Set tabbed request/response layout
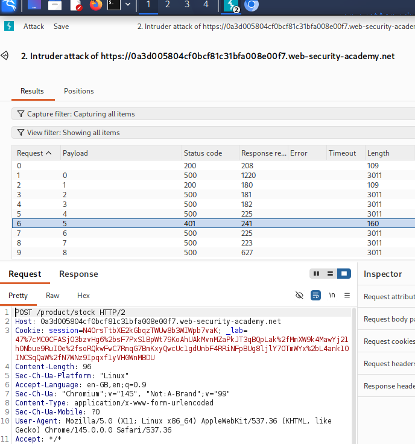Screen dimensions: 415x444 click(344, 273)
